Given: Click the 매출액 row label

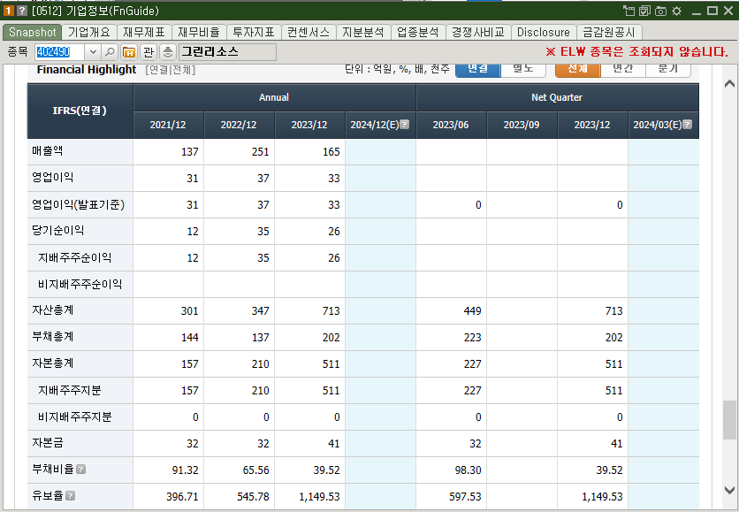Looking at the screenshot, I should pos(48,151).
